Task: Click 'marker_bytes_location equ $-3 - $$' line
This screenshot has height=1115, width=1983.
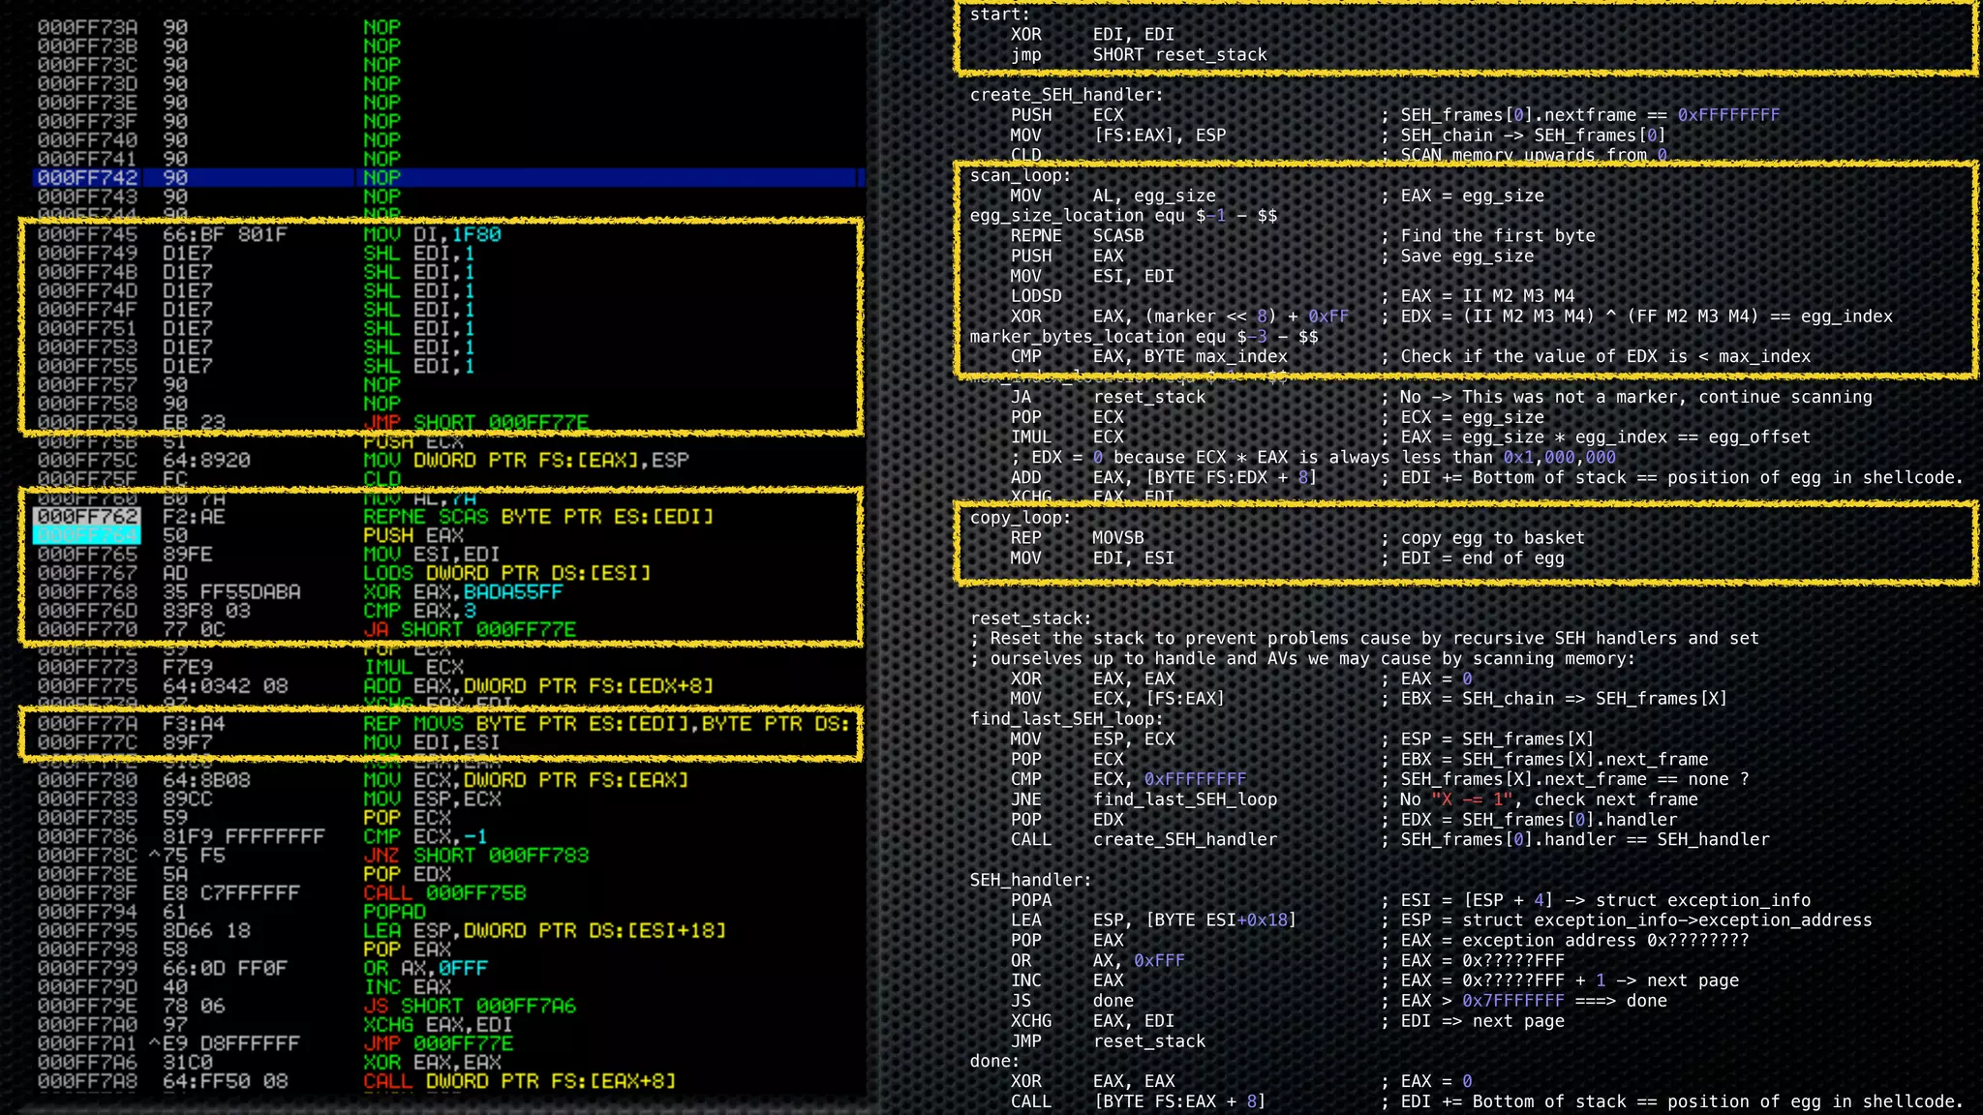Action: pyautogui.click(x=1144, y=337)
